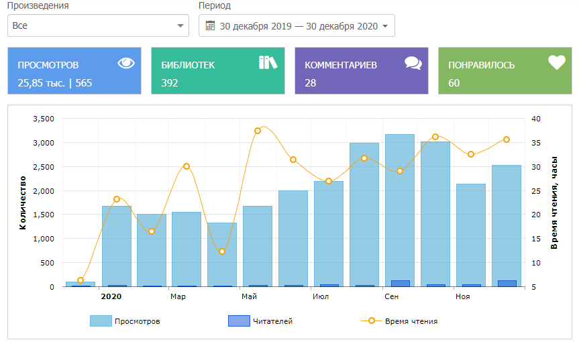Toggle Просмотров series in chart legend
This screenshot has height=342, width=579.
(137, 321)
